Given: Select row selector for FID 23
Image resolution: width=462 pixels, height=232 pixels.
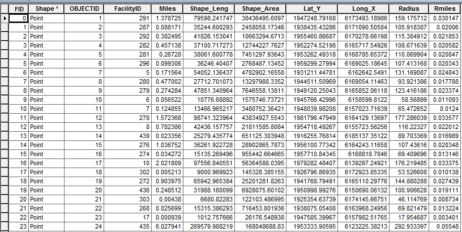Looking at the screenshot, I should tap(5, 226).
